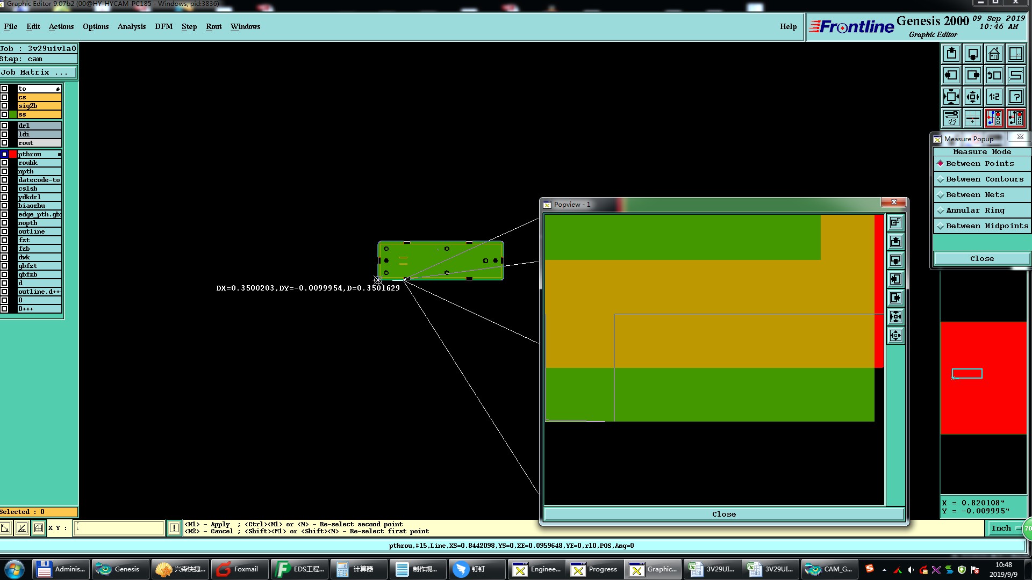This screenshot has height=580, width=1032.
Task: Select Between Contours measure mode
Action: coord(984,179)
